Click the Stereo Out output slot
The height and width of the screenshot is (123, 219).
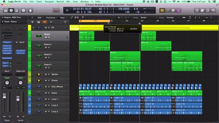click(x=21, y=71)
